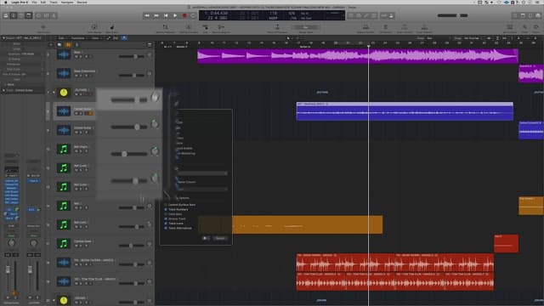The height and width of the screenshot is (306, 544).
Task: Toggle the Track Alternatives checkbox
Action: [166, 229]
